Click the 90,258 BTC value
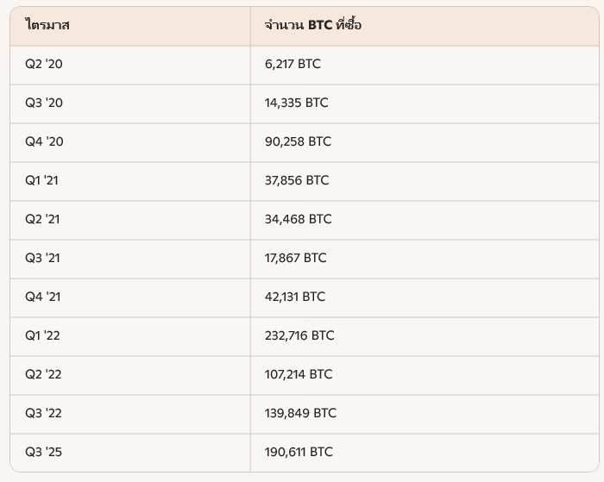Image resolution: width=604 pixels, height=482 pixels. tap(298, 141)
